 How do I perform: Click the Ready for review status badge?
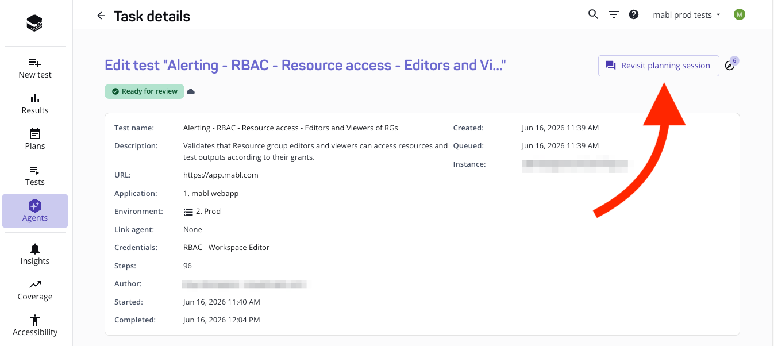[144, 91]
